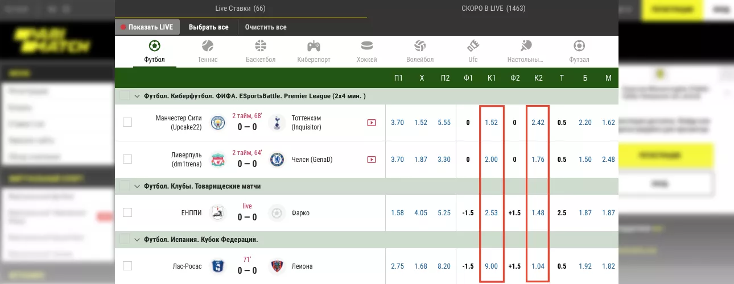Viewport: 734px width, 284px height.
Task: Select the Hockey puck icon
Action: [367, 46]
